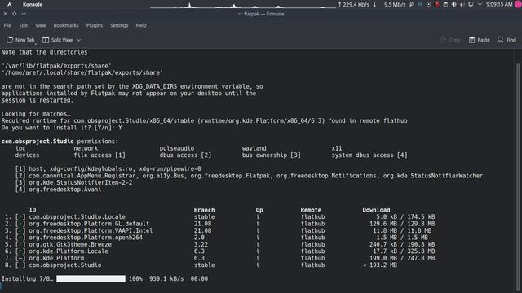Click the chevron minimize window button
The image size is (522, 293).
tap(24, 14)
